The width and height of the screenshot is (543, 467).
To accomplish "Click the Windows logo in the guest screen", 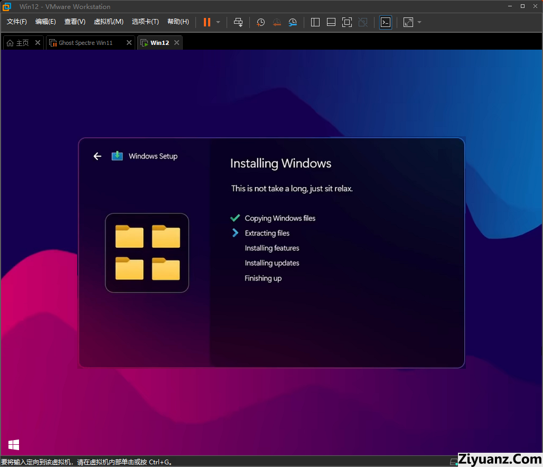I will [x=14, y=445].
